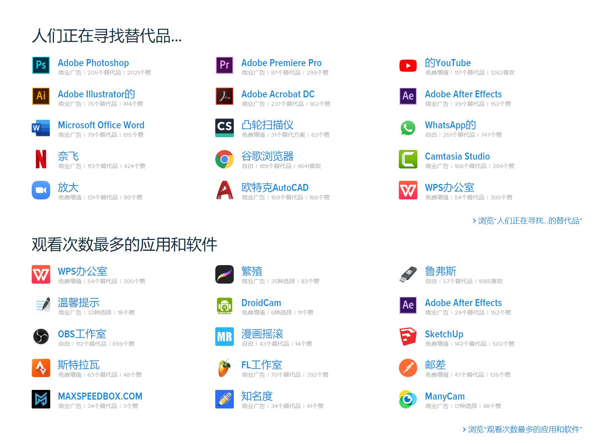Open the OBS工作室 link
Image resolution: width=616 pixels, height=444 pixels.
pyautogui.click(x=82, y=334)
